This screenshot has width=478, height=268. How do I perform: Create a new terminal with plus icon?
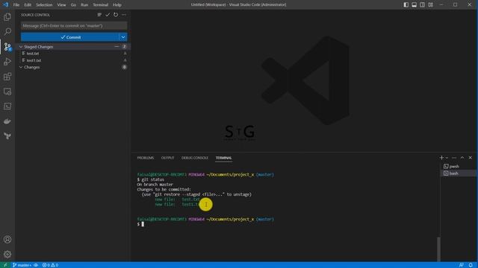pos(441,158)
